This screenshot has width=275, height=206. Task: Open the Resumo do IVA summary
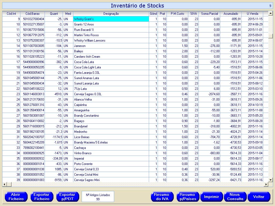(x=162, y=197)
